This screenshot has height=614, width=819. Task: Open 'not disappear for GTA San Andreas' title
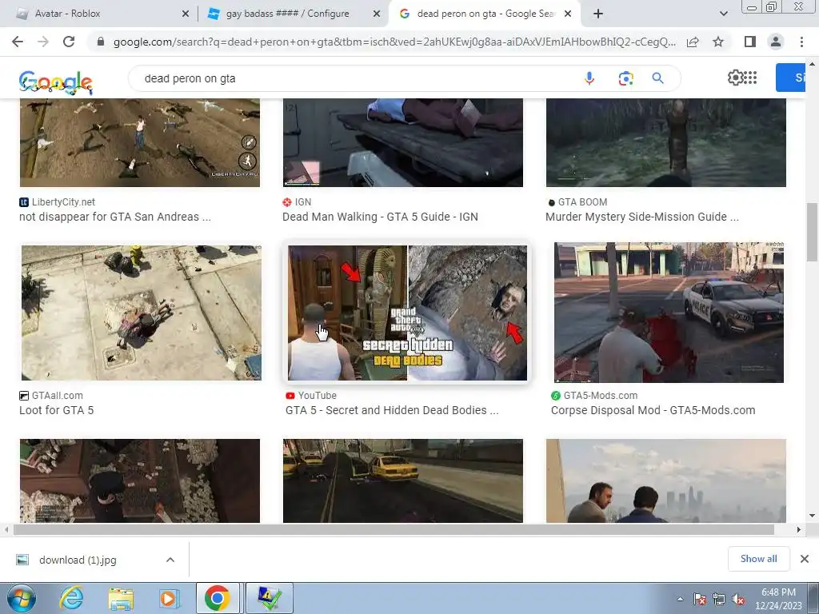(115, 217)
